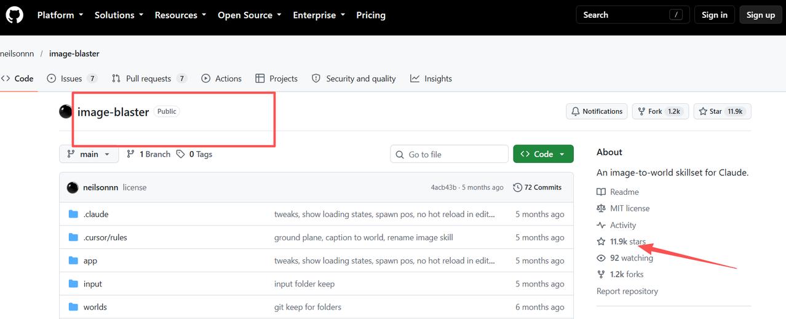Open the latest commit message 'license'
Image resolution: width=786 pixels, height=319 pixels.
[135, 187]
